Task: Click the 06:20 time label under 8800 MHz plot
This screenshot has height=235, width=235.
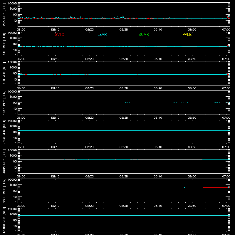Action: pos(90,206)
